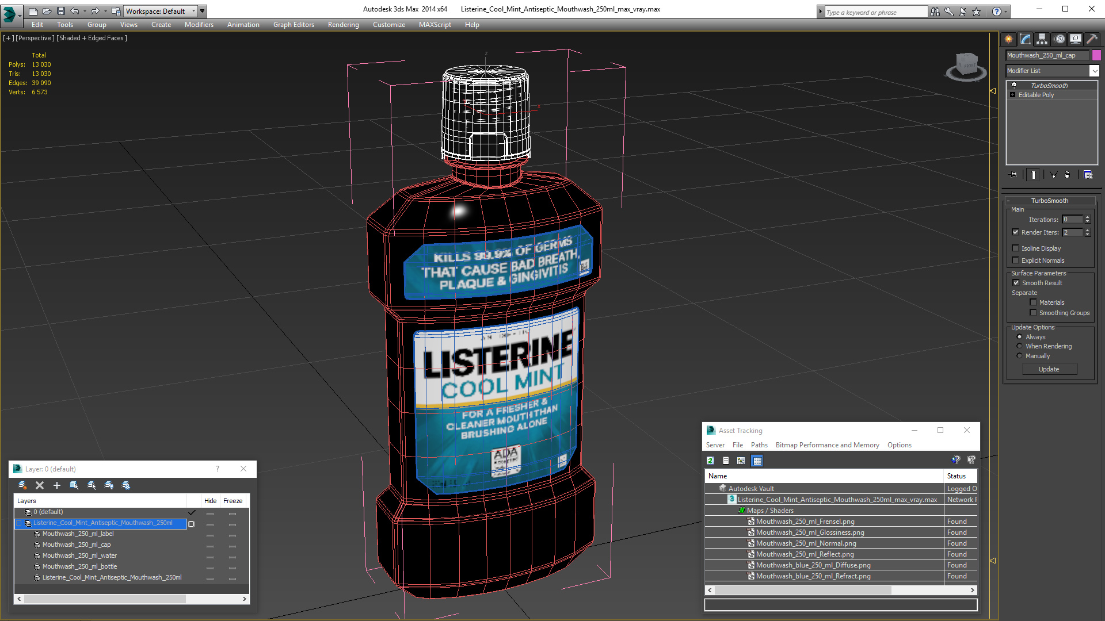Open the Redo history dropdown arrow
Screen dimensions: 1105x621
pos(104,11)
